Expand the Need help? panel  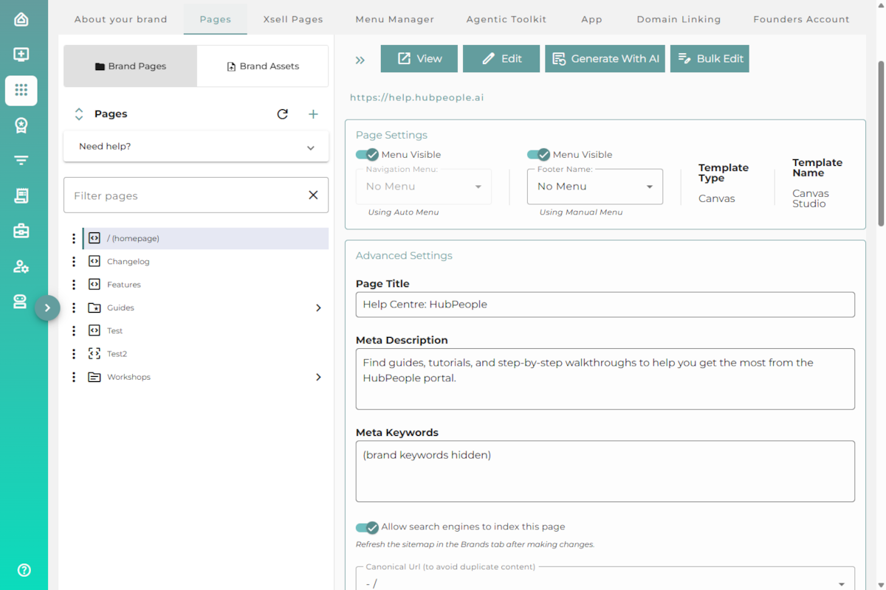coord(196,147)
